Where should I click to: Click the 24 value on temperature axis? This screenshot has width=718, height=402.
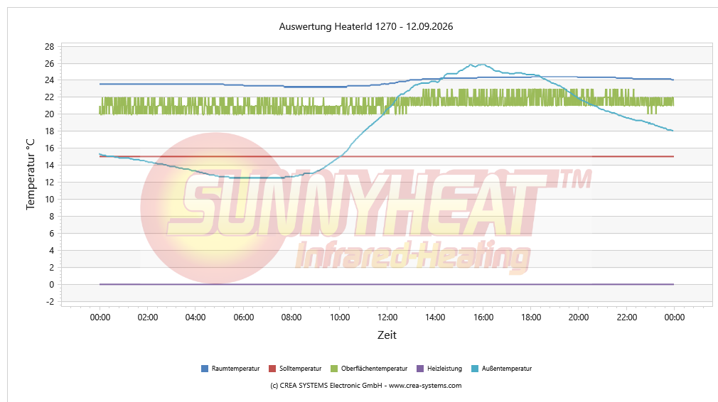[49, 80]
